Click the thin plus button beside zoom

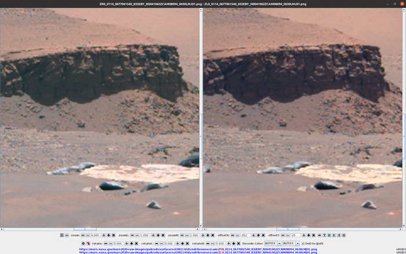point(104,235)
